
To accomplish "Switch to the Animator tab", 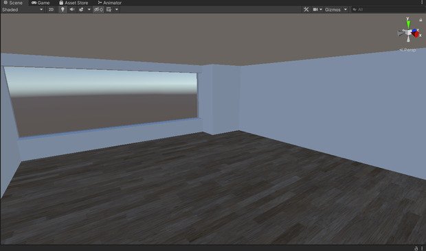I will coord(109,3).
